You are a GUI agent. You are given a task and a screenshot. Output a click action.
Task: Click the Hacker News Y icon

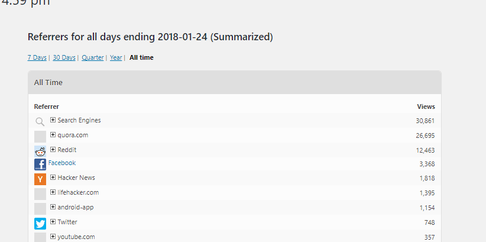coord(40,179)
